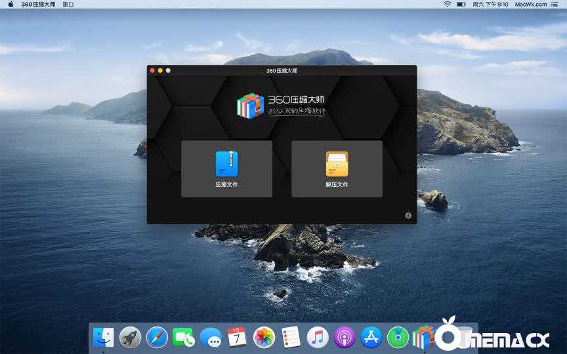Viewport: 567px width, 354px height.
Task: Open Launchpad rocket icon in Dock
Action: (130, 338)
